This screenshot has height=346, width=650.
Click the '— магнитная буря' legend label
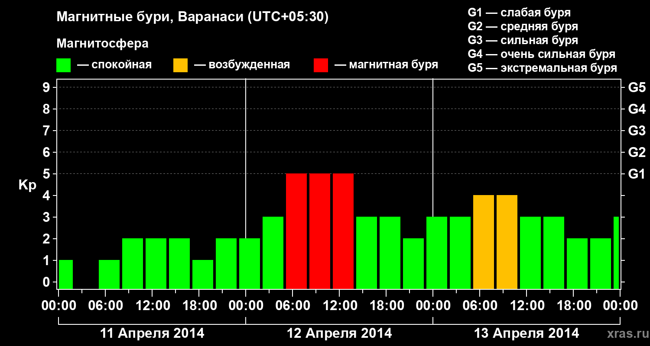point(386,65)
